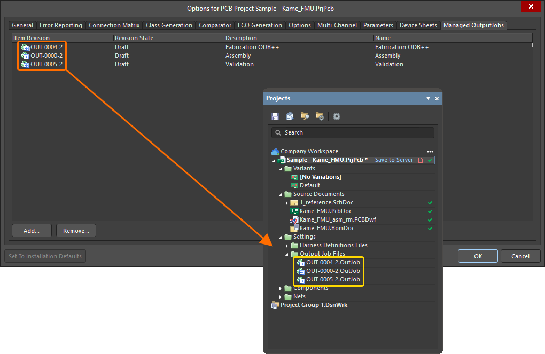545x354 pixels.
Task: Click the OUT-0000-2 item revision icon
Action: pos(25,56)
